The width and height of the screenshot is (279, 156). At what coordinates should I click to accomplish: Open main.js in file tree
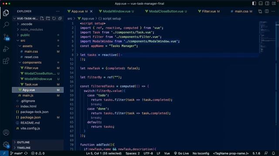tap(28, 95)
